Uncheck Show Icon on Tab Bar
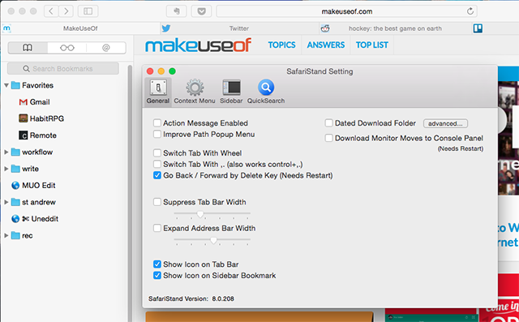 (157, 264)
